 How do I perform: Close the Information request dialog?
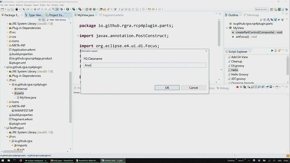206,51
